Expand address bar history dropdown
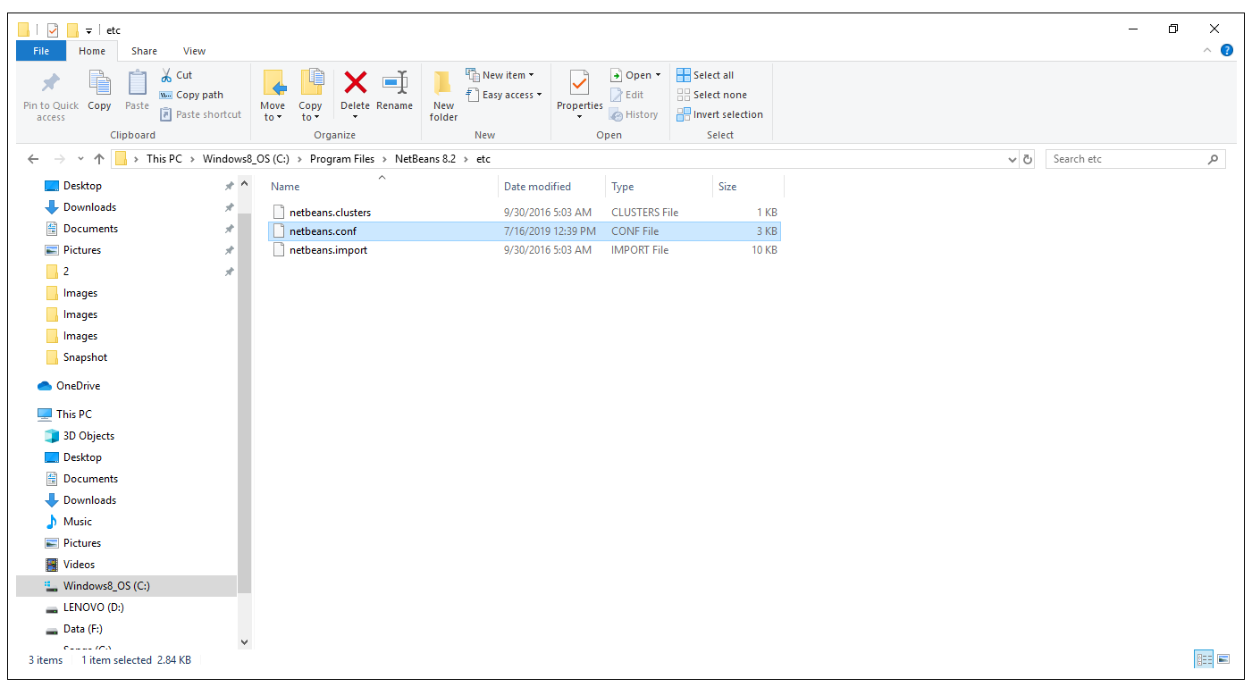Image resolution: width=1252 pixels, height=687 pixels. point(1013,159)
